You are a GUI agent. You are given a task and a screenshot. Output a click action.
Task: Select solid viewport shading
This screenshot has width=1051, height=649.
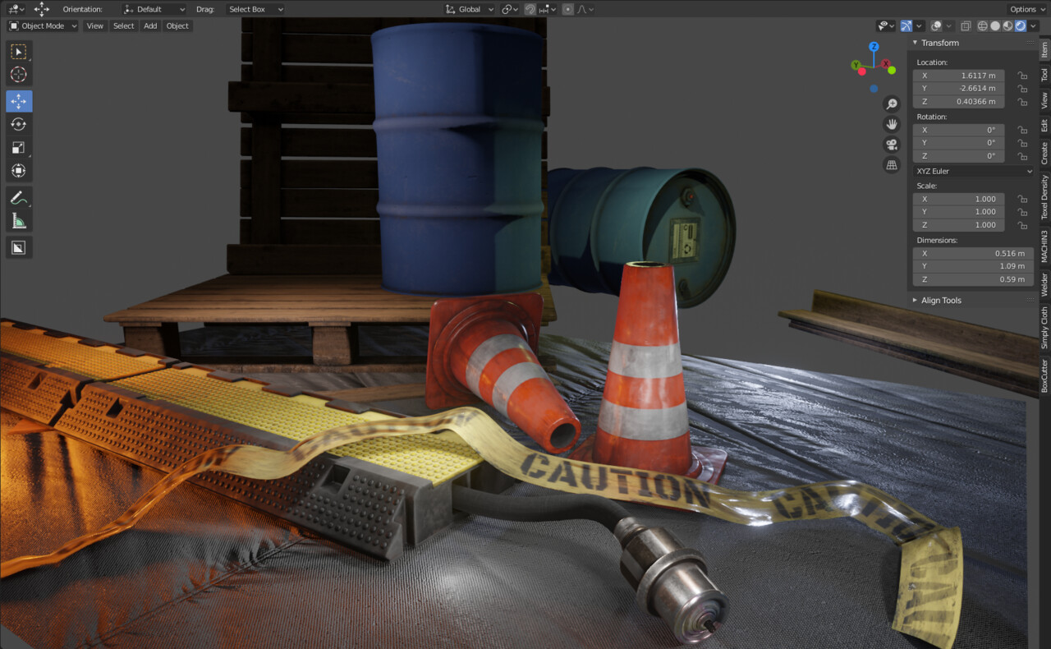click(995, 25)
